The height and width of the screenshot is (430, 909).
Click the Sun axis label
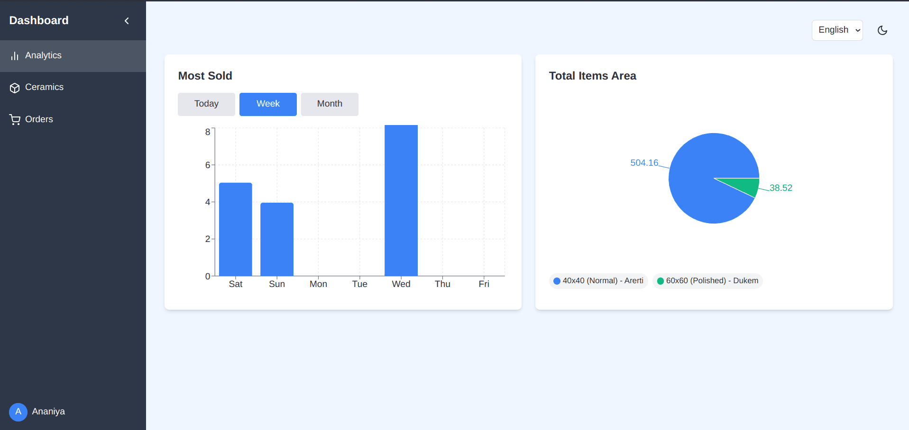tap(277, 284)
